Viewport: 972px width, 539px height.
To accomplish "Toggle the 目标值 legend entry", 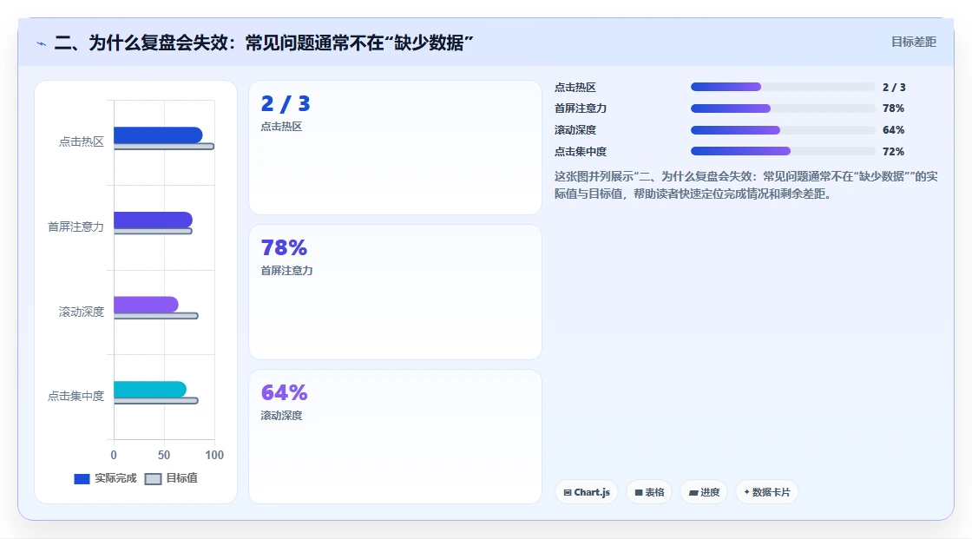I will pyautogui.click(x=171, y=478).
